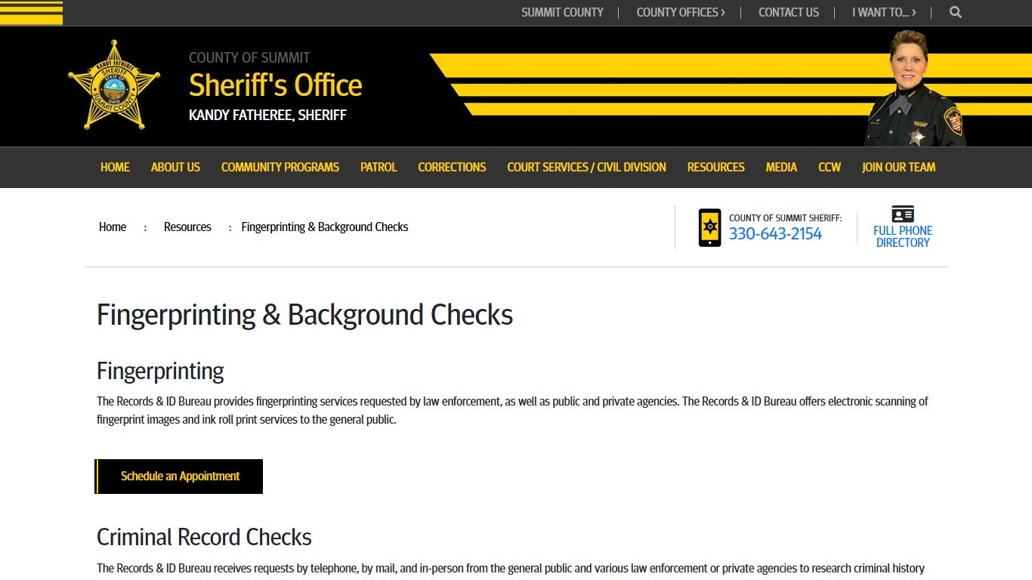Click the Fingerprinting section heading

click(160, 372)
